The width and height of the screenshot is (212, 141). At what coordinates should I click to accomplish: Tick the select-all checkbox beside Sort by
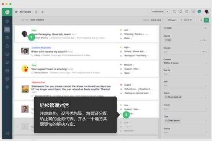(17, 20)
